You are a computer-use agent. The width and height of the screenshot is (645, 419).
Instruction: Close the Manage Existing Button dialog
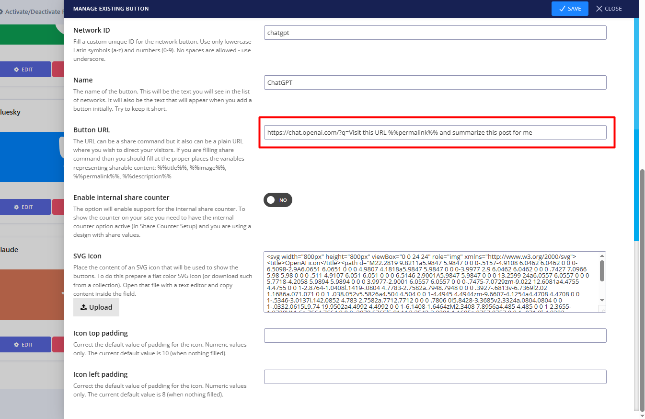point(608,9)
